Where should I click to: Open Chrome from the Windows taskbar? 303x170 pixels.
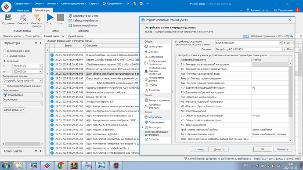coord(61,166)
